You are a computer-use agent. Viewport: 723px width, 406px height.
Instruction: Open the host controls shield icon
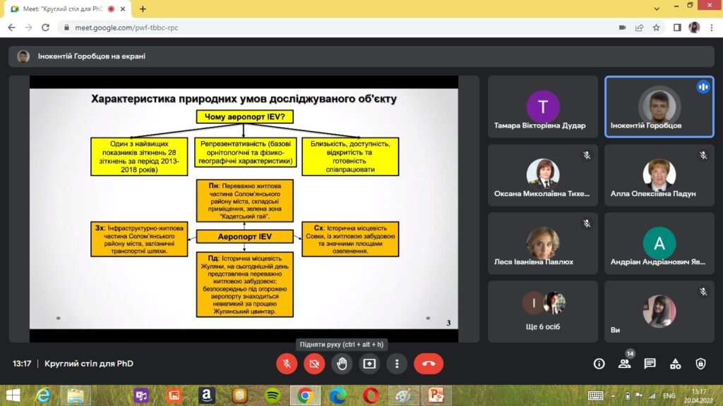pyautogui.click(x=700, y=364)
